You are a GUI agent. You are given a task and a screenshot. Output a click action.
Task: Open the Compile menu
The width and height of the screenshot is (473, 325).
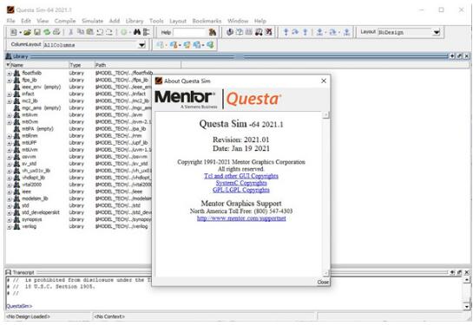65,21
